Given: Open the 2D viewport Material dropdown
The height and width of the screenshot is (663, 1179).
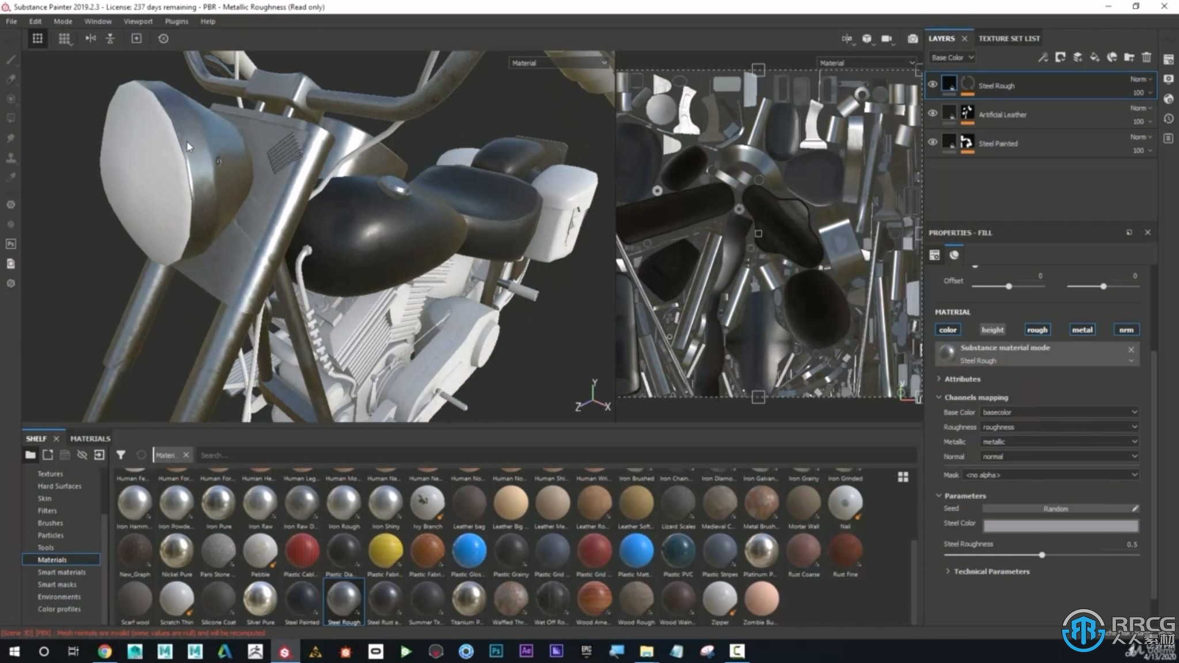Looking at the screenshot, I should pos(867,63).
